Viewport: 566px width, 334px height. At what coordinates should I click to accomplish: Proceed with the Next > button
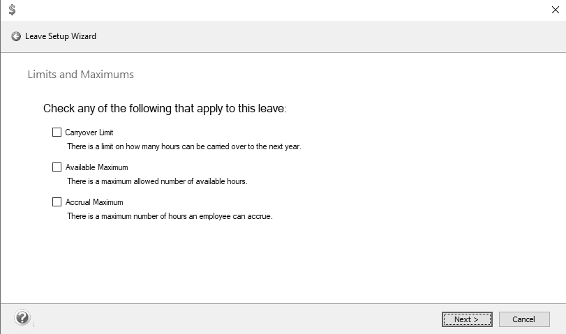click(467, 319)
